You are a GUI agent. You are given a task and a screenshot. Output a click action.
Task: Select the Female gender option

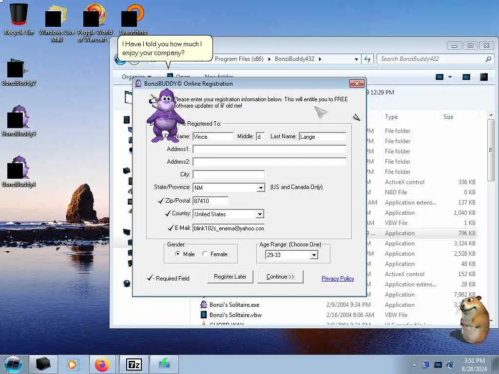click(205, 253)
